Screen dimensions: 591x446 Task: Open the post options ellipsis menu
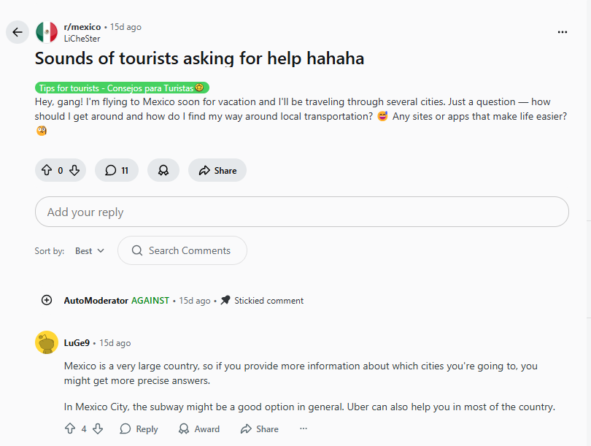[x=562, y=32]
